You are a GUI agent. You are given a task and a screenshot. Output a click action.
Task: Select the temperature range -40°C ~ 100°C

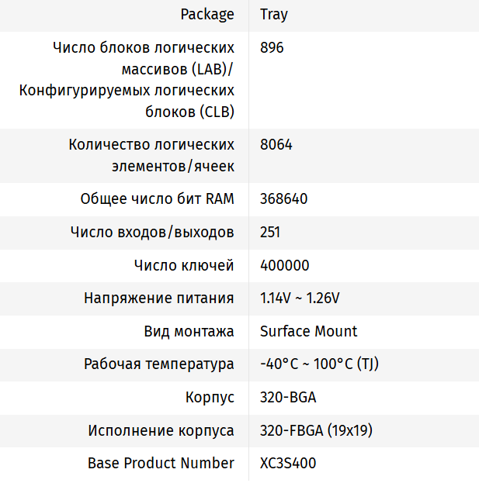[319, 364]
